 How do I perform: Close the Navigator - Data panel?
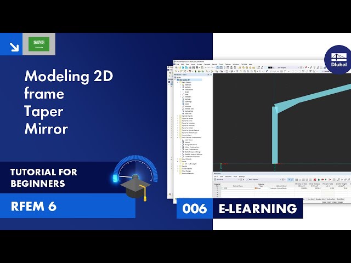211,75
